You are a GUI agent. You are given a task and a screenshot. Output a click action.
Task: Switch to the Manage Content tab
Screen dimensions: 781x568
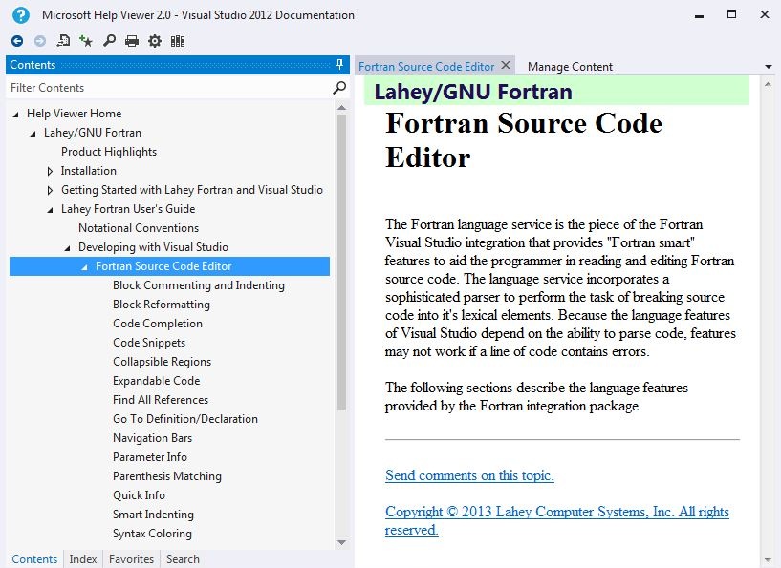[570, 67]
